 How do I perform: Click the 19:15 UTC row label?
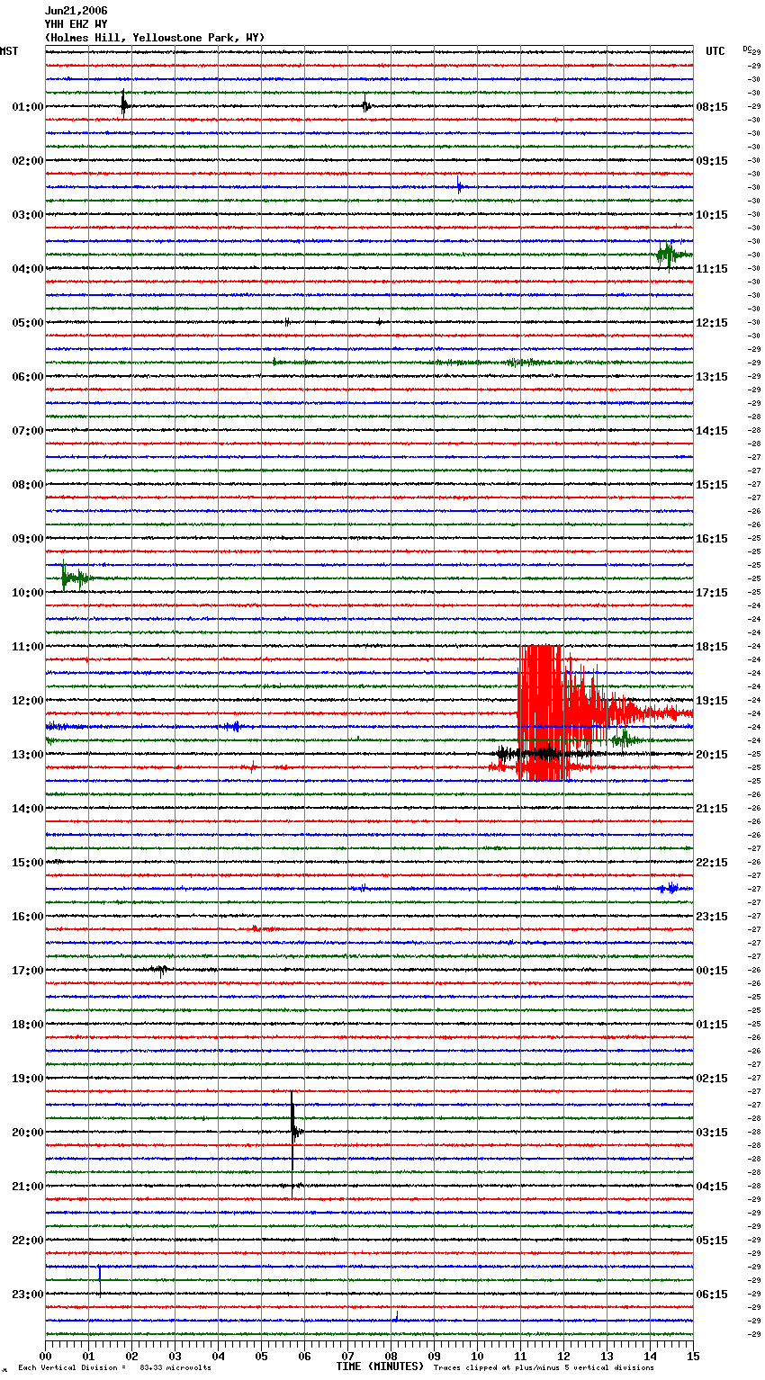click(712, 701)
